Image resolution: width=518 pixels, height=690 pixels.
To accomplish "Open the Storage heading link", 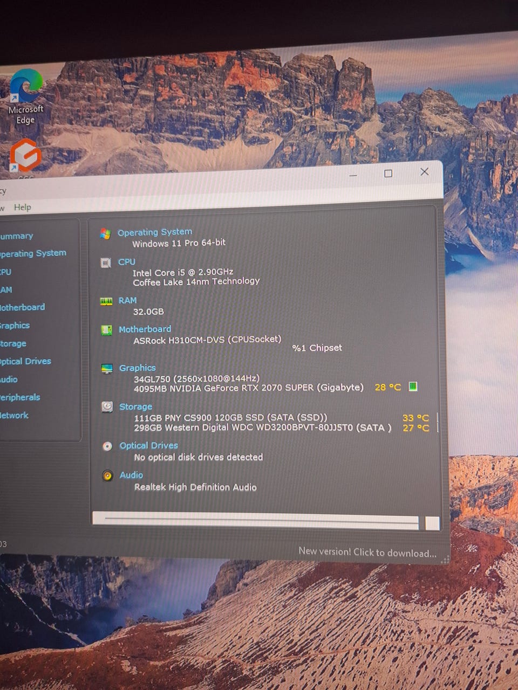I will [x=135, y=406].
